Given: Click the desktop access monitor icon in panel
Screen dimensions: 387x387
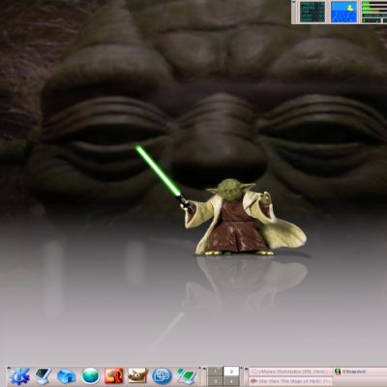Looking at the screenshot, I should click(x=43, y=376).
